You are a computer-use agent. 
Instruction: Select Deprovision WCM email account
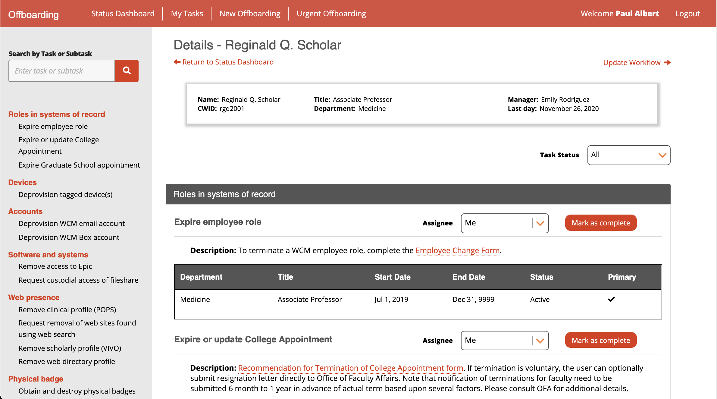71,223
